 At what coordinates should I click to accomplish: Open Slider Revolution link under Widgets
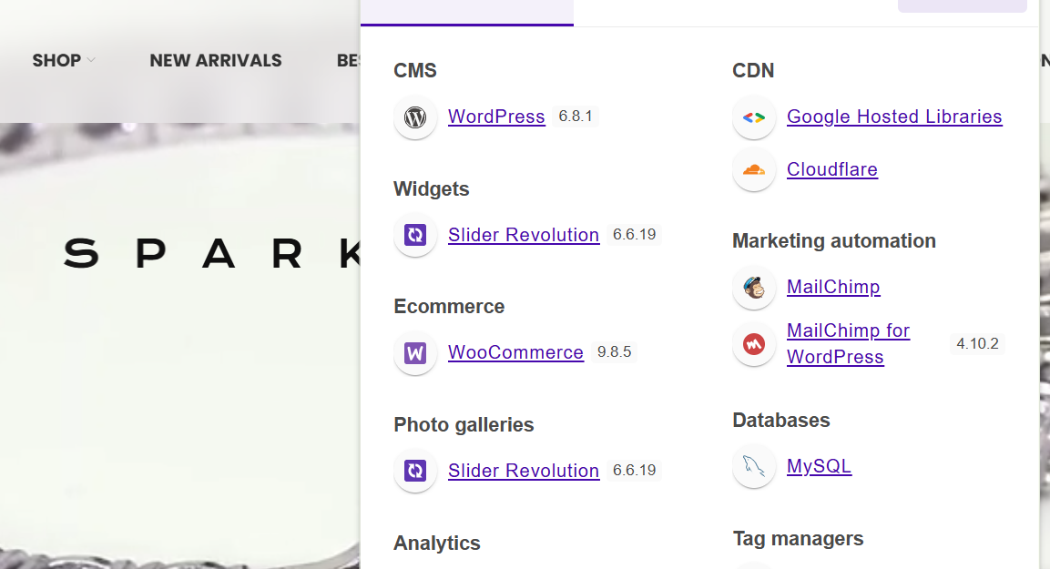pyautogui.click(x=524, y=235)
